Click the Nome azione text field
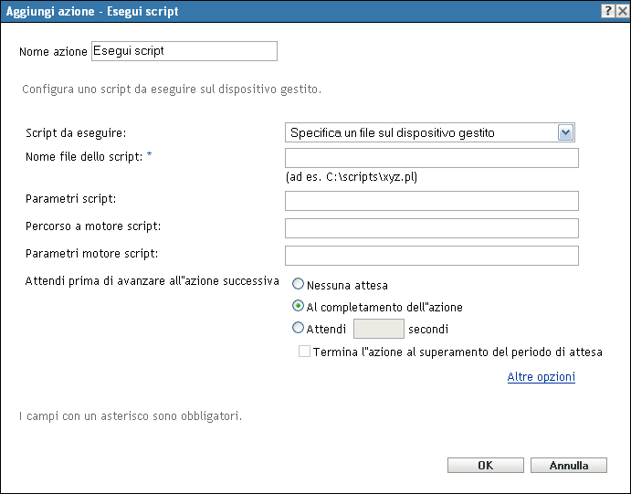 [184, 51]
